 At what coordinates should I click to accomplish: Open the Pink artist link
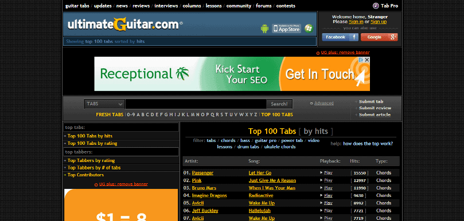[x=197, y=180]
